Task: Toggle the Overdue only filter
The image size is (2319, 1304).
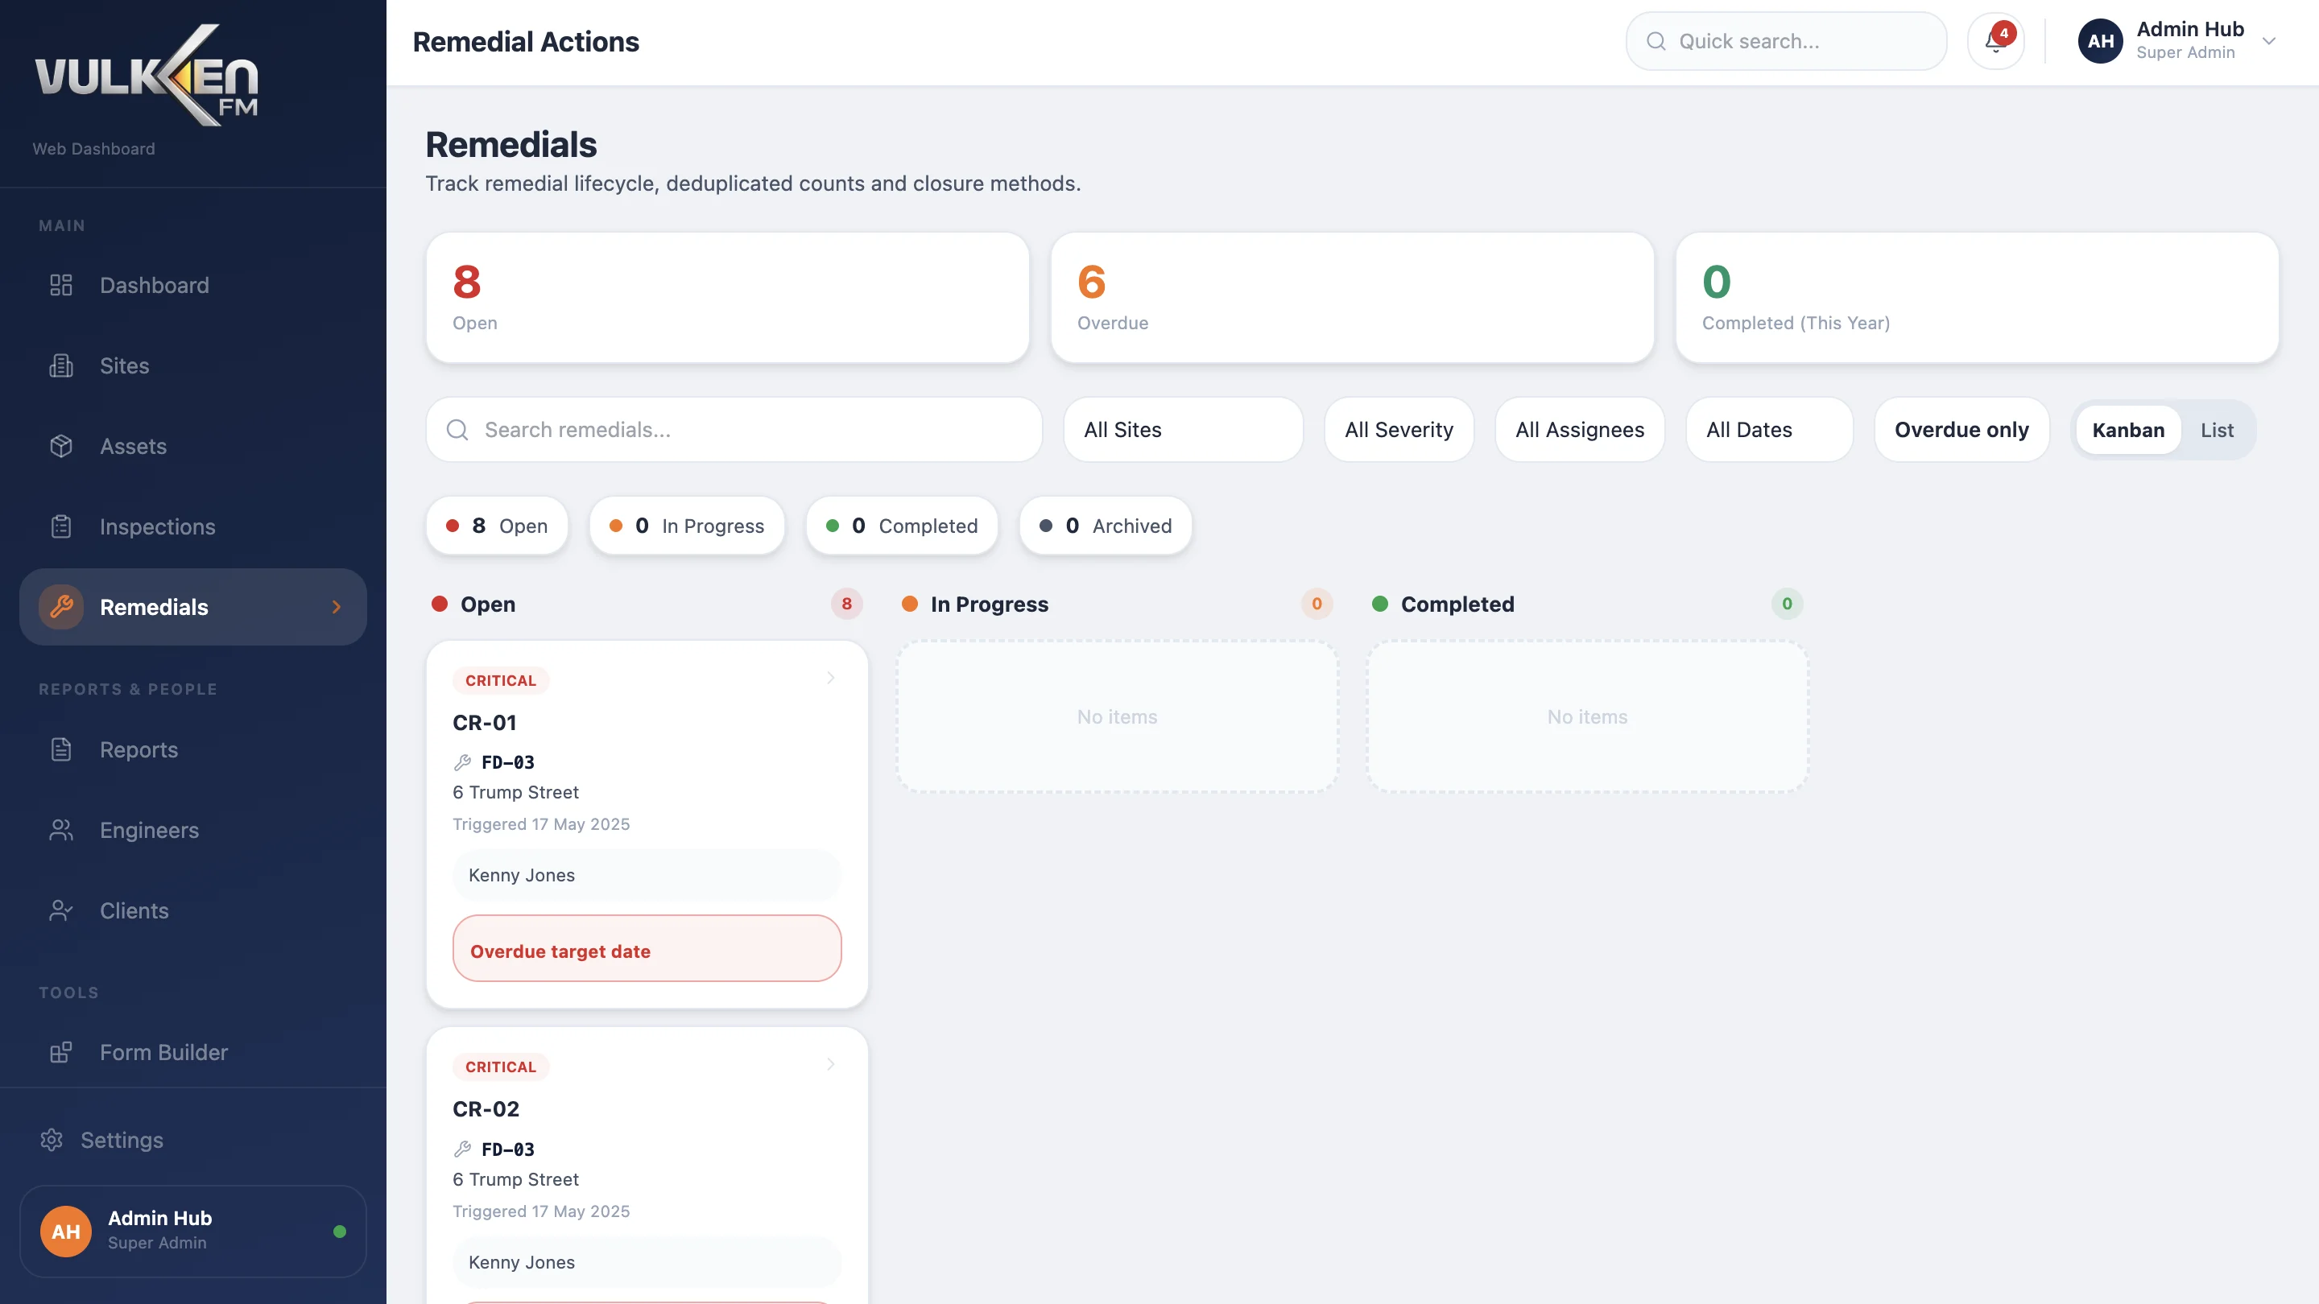Action: (x=1961, y=429)
